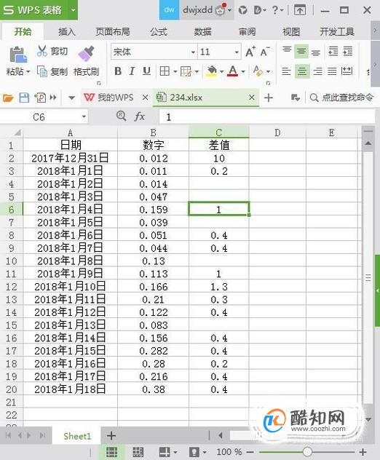380x460 pixels.
Task: Click the fx insert function icon
Action: click(139, 116)
